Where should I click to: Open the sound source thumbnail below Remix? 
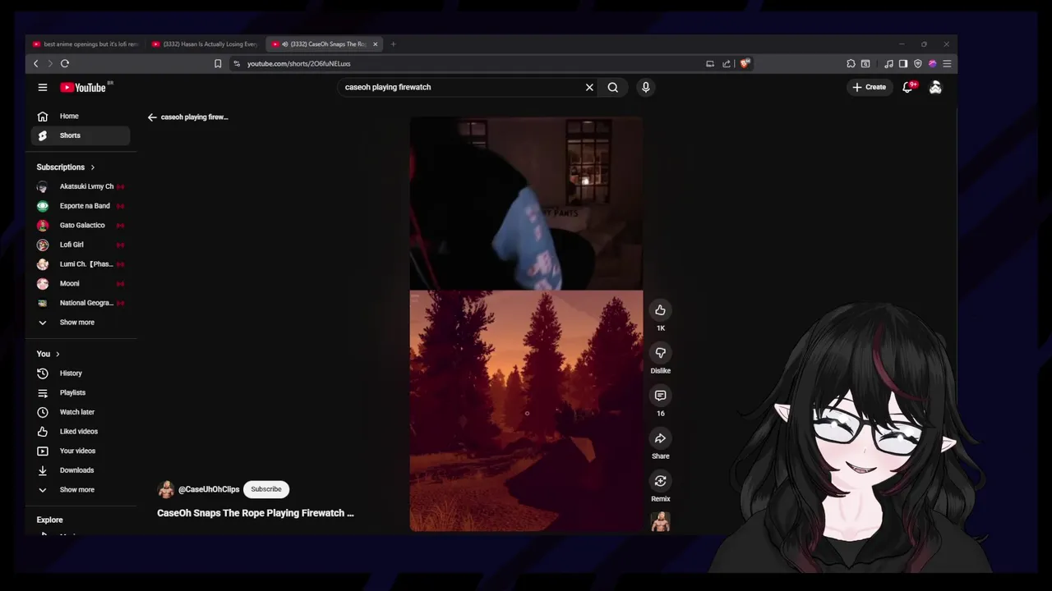coord(660,521)
